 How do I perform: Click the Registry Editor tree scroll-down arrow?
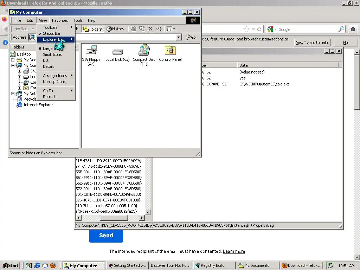[148, 212]
